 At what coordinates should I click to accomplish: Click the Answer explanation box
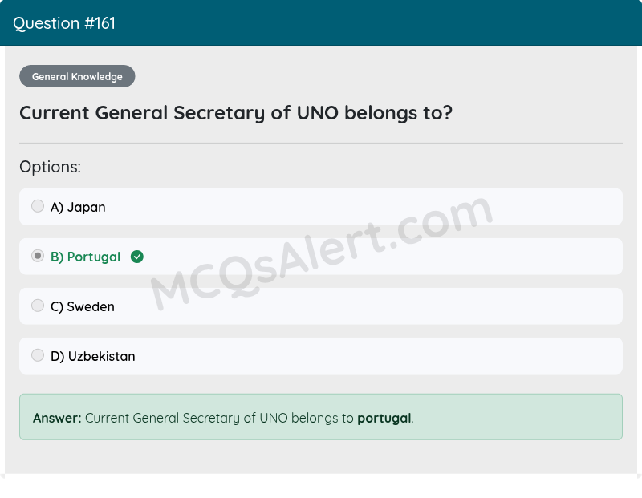[x=321, y=418]
